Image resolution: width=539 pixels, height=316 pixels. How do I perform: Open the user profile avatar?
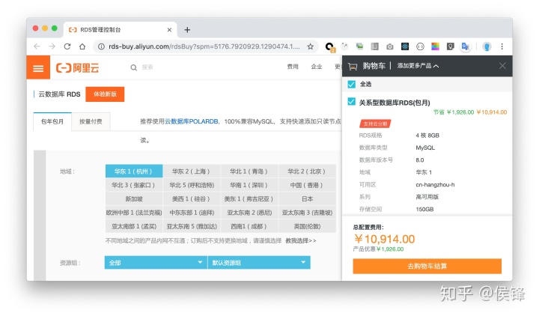click(x=487, y=46)
